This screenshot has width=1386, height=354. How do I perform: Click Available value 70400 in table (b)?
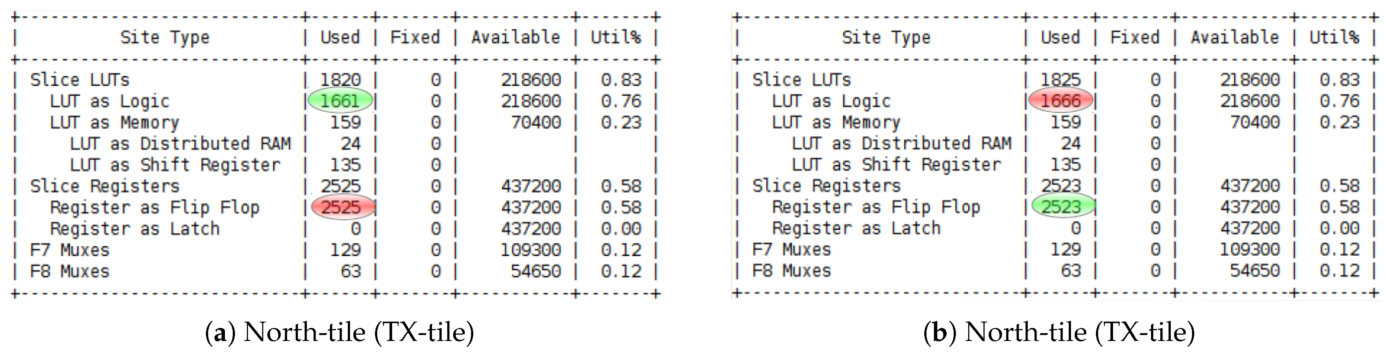tap(1255, 123)
